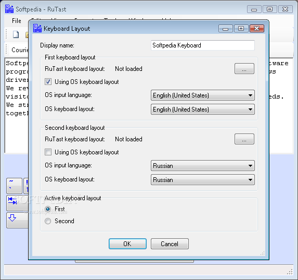
Task: Minimize the main RuTast window
Action: pos(254,9)
